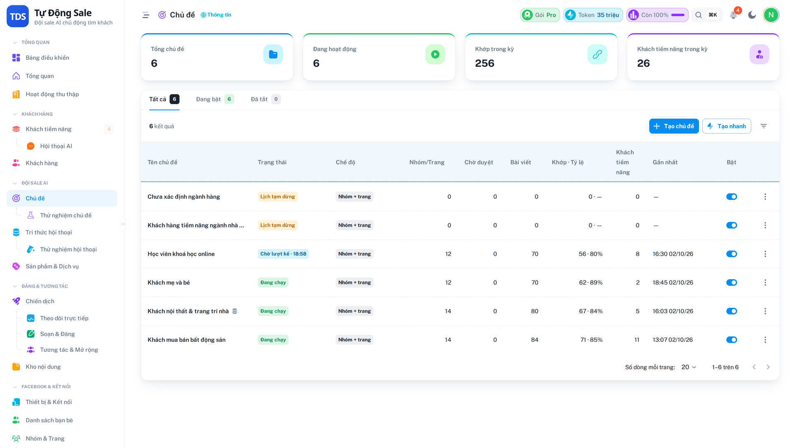
Task: Click the Khớp trong kỳ link icon
Action: pos(597,54)
